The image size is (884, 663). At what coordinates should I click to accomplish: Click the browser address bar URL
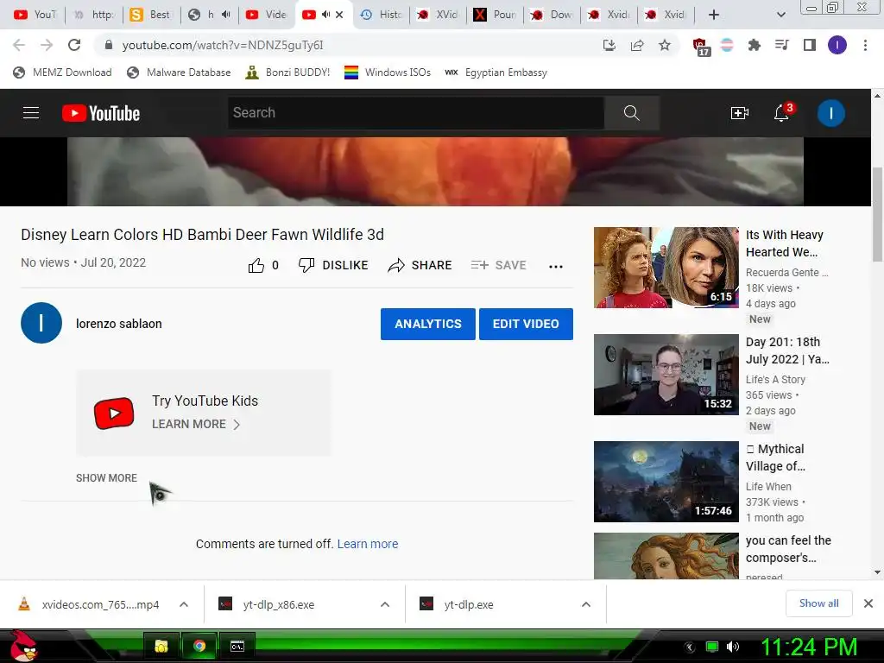point(223,45)
